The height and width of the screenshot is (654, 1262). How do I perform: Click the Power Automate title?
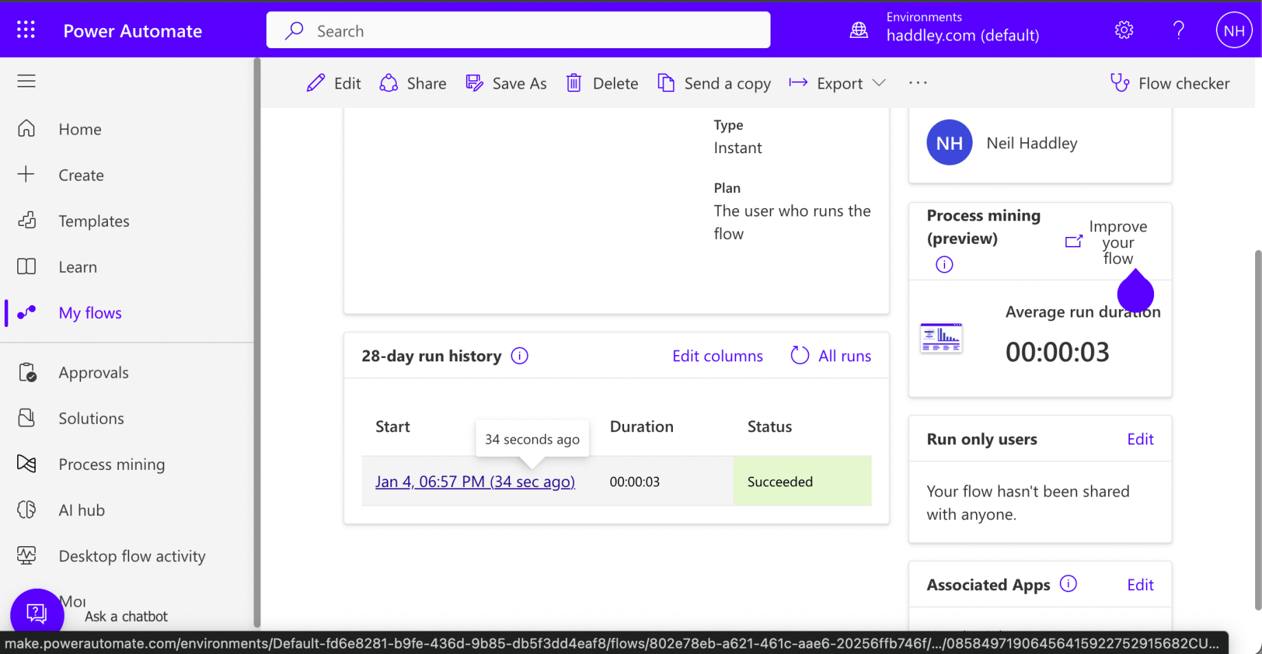click(x=133, y=31)
